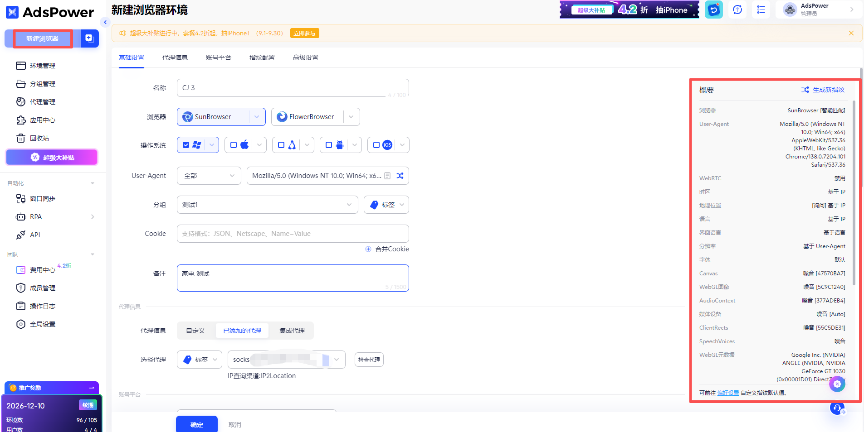Screen dimensions: 864x432
Task: Select FlowerBrowser as browser
Action: coord(307,117)
